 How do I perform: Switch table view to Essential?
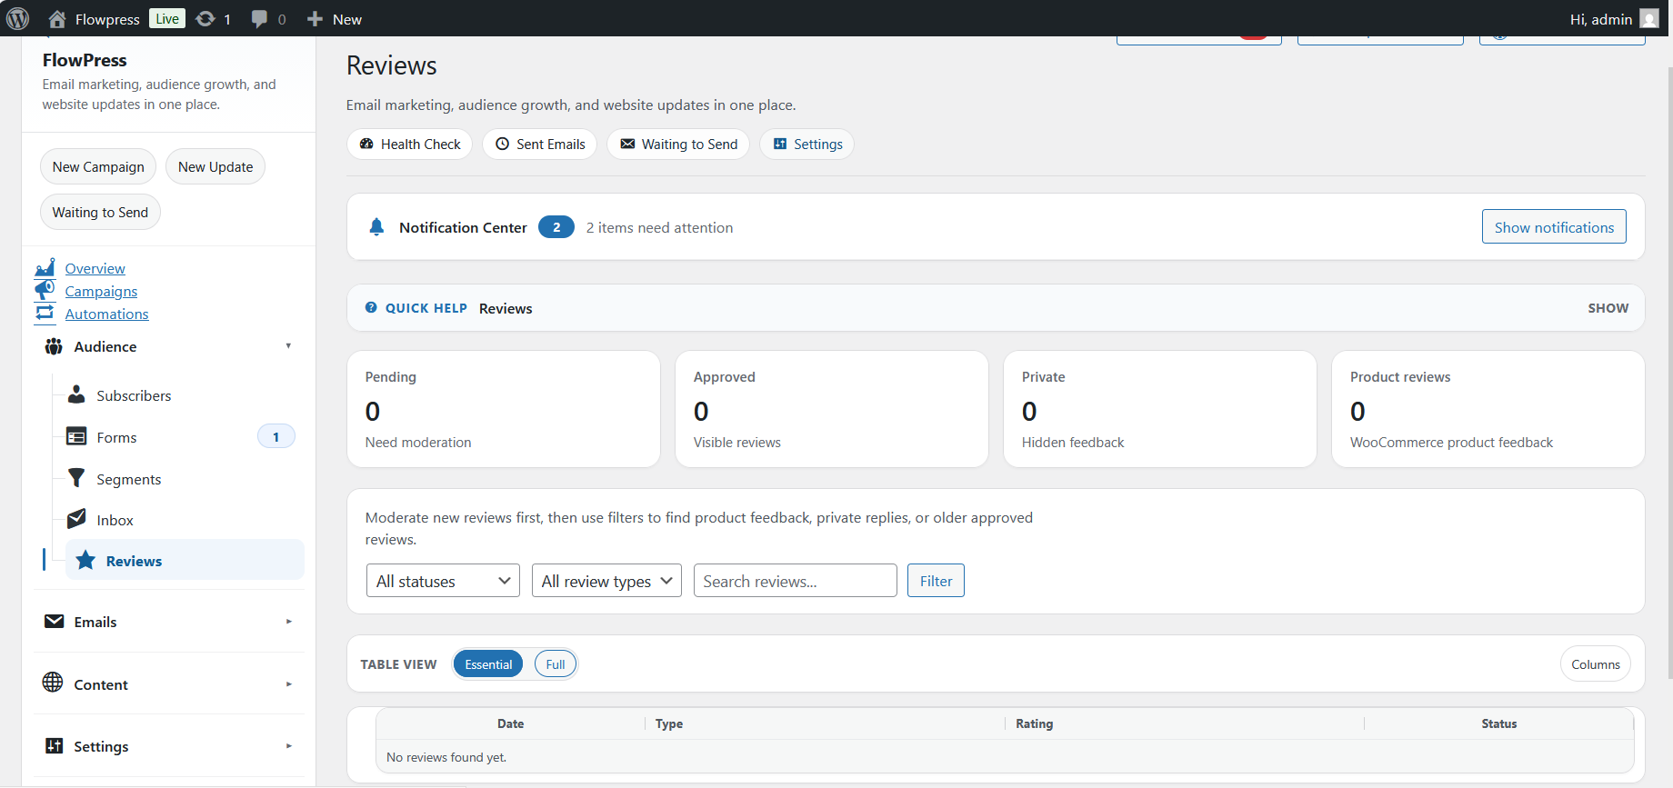(x=488, y=664)
